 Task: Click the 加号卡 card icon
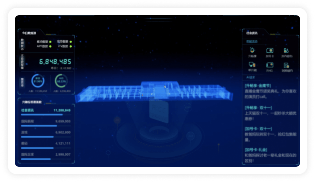click(269, 51)
